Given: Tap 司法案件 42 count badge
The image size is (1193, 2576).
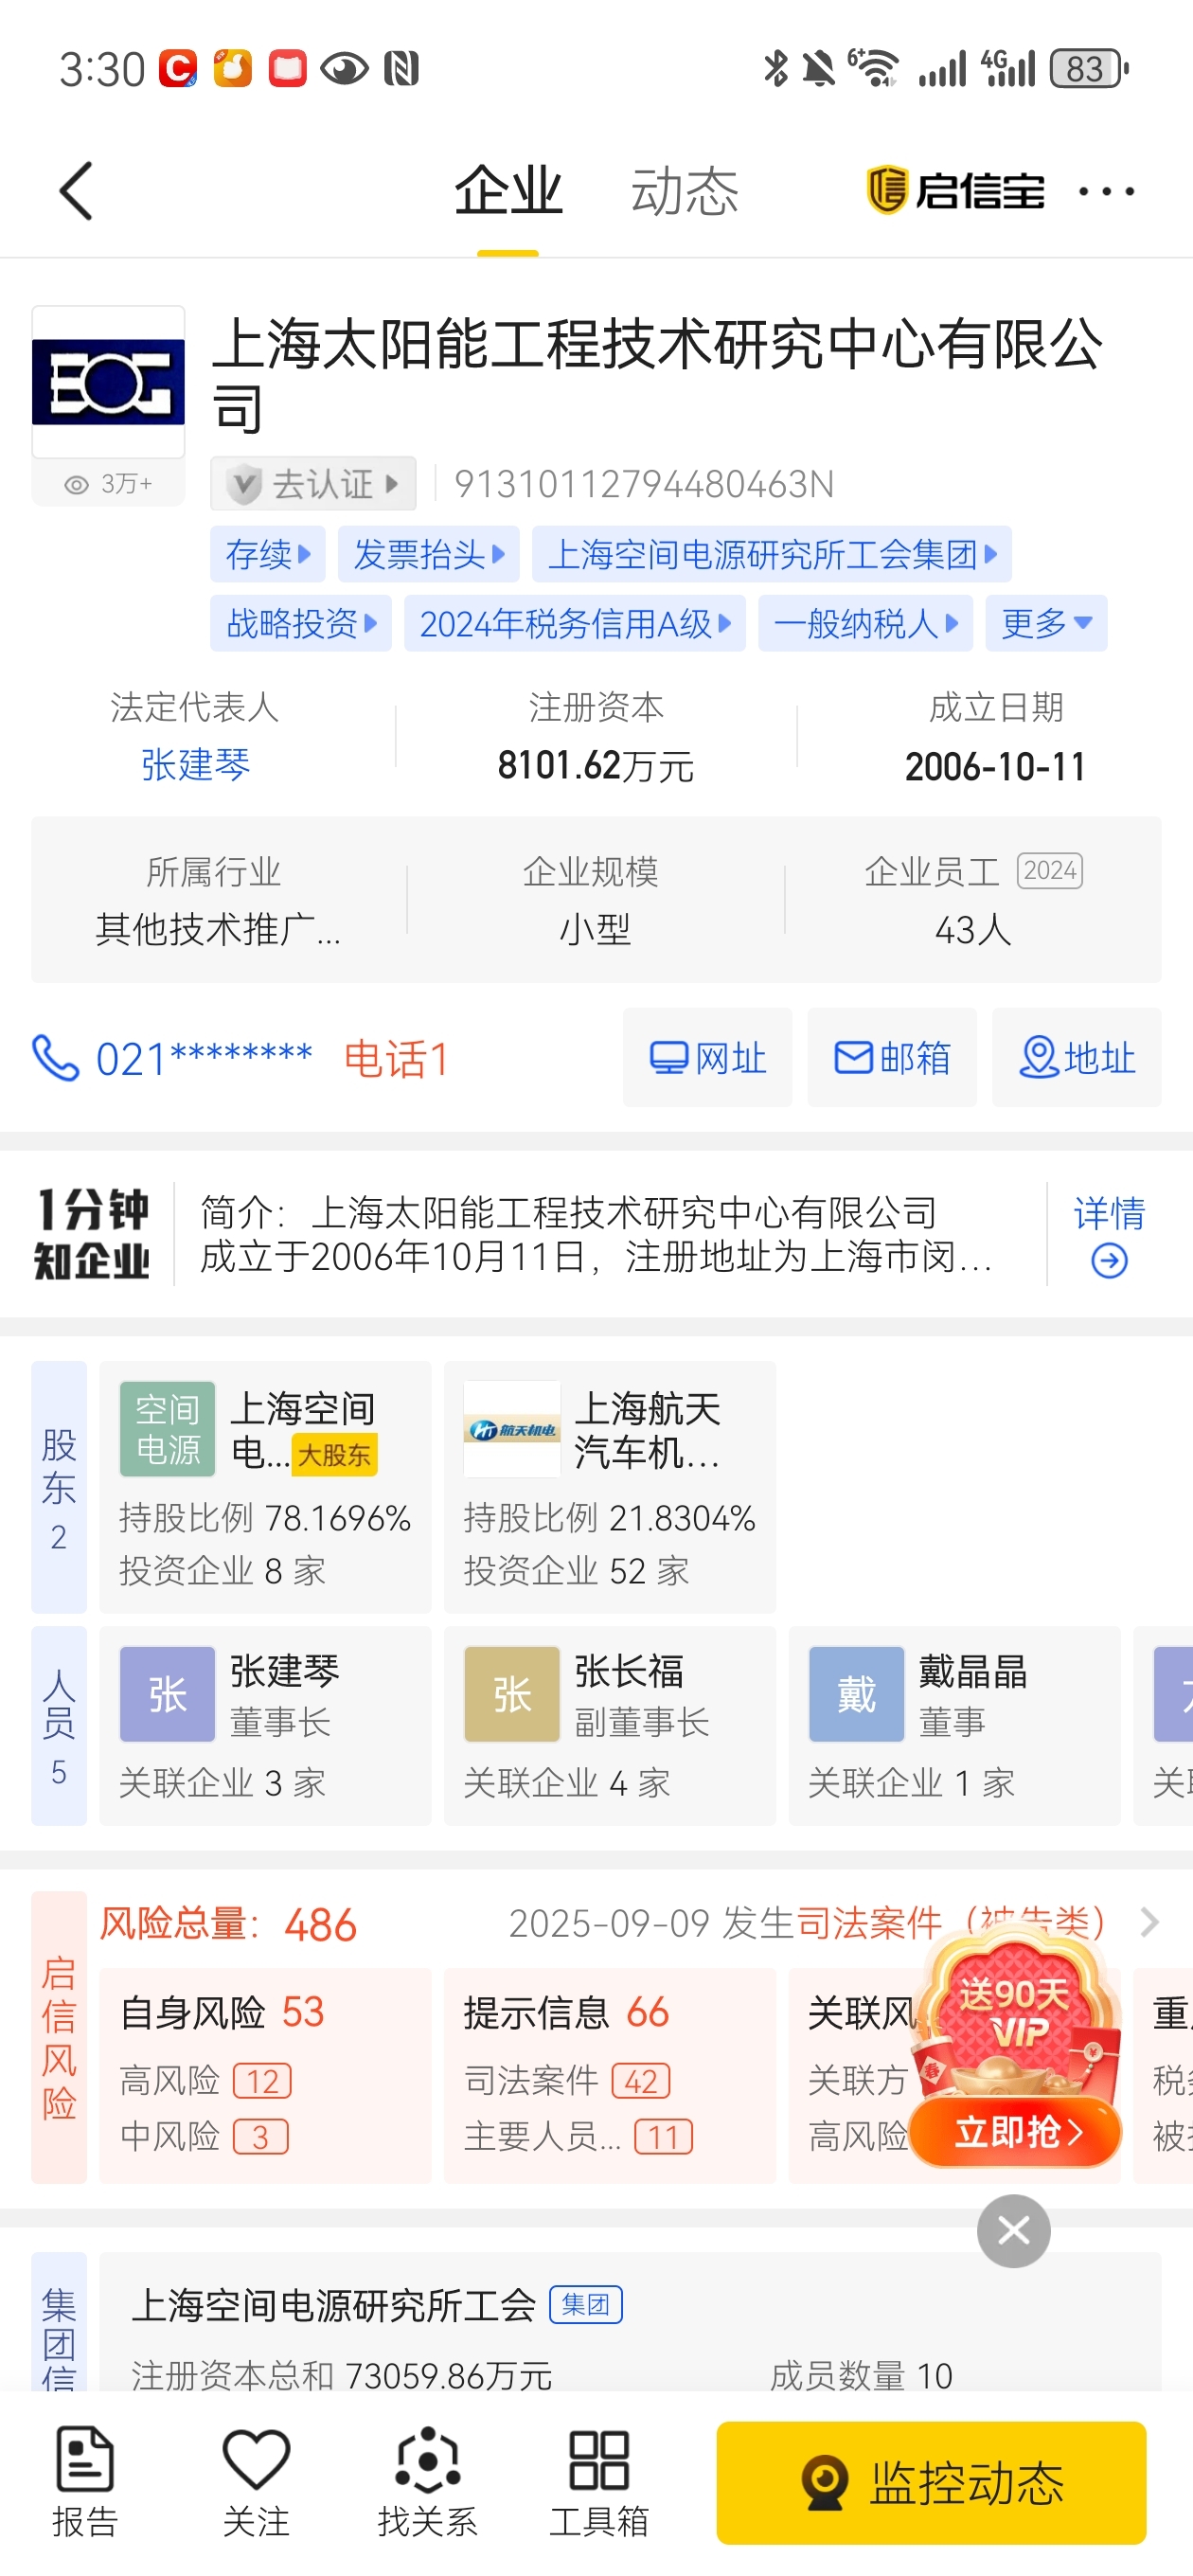Looking at the screenshot, I should coord(640,2081).
